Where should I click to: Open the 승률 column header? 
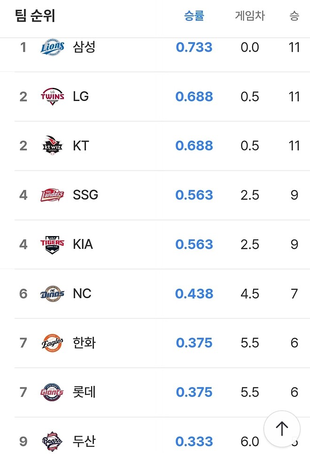[x=194, y=15]
